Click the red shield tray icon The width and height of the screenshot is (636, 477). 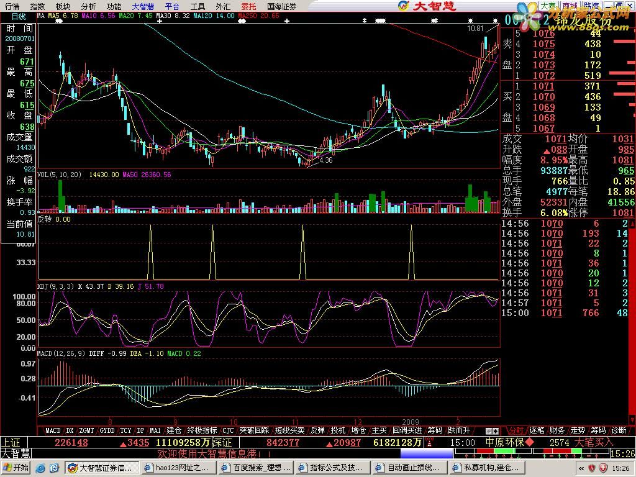[x=592, y=468]
